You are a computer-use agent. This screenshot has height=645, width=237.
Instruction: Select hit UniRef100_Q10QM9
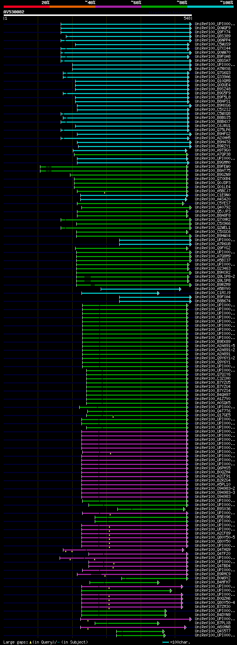(x=213, y=81)
